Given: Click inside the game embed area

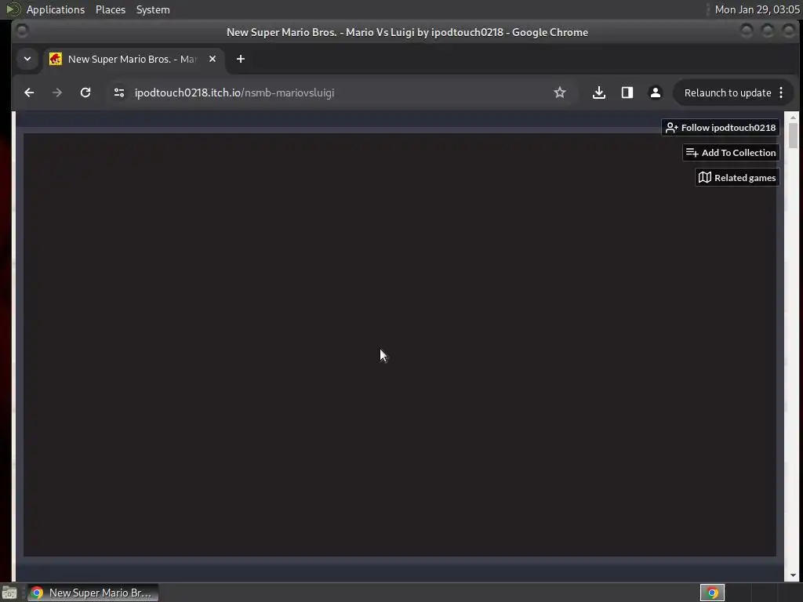Looking at the screenshot, I should (399, 345).
